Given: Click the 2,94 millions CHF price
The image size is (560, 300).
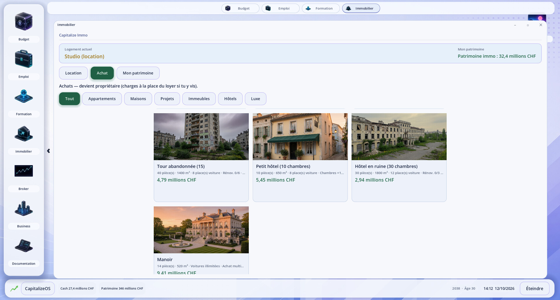Looking at the screenshot, I should (374, 180).
